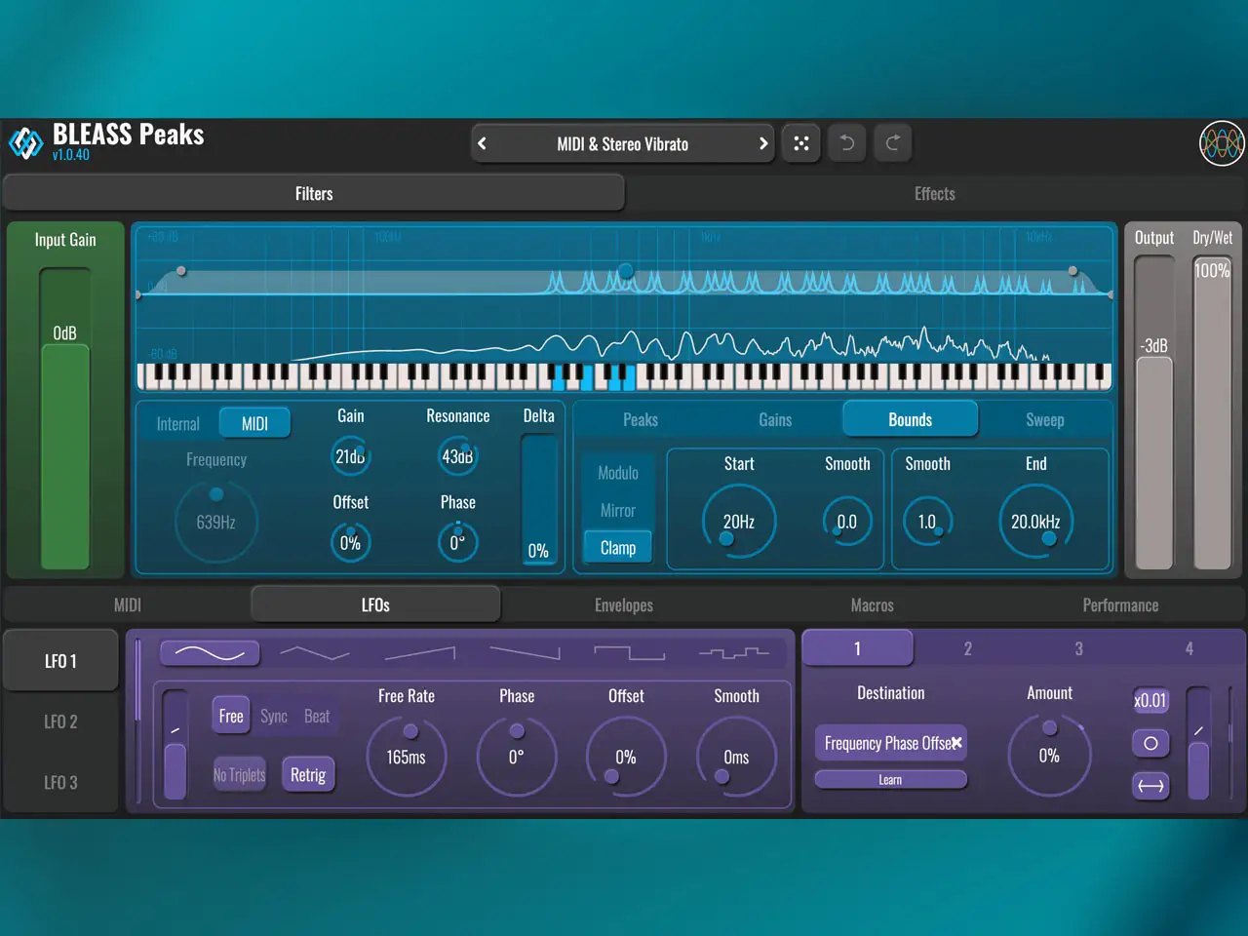1248x936 pixels.
Task: Click the bidirectional arrow modulation icon
Action: [x=1150, y=786]
